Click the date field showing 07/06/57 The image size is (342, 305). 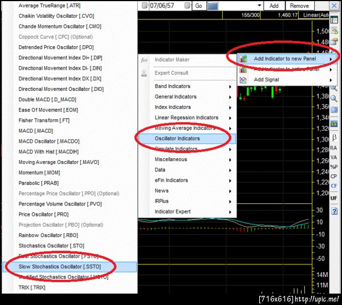pyautogui.click(x=166, y=6)
